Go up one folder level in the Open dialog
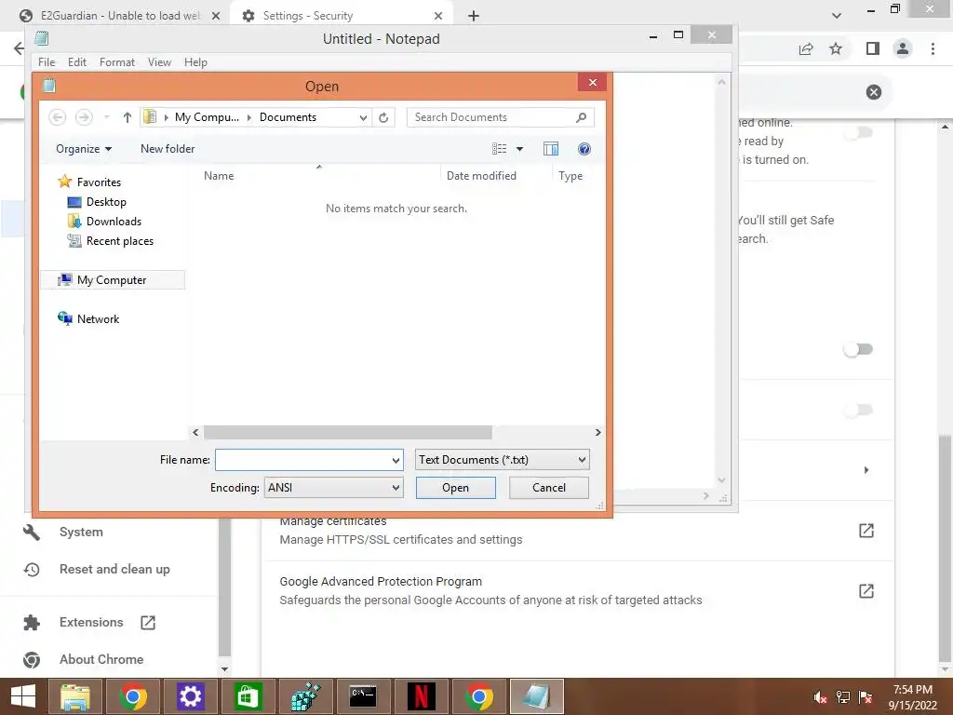 click(127, 117)
